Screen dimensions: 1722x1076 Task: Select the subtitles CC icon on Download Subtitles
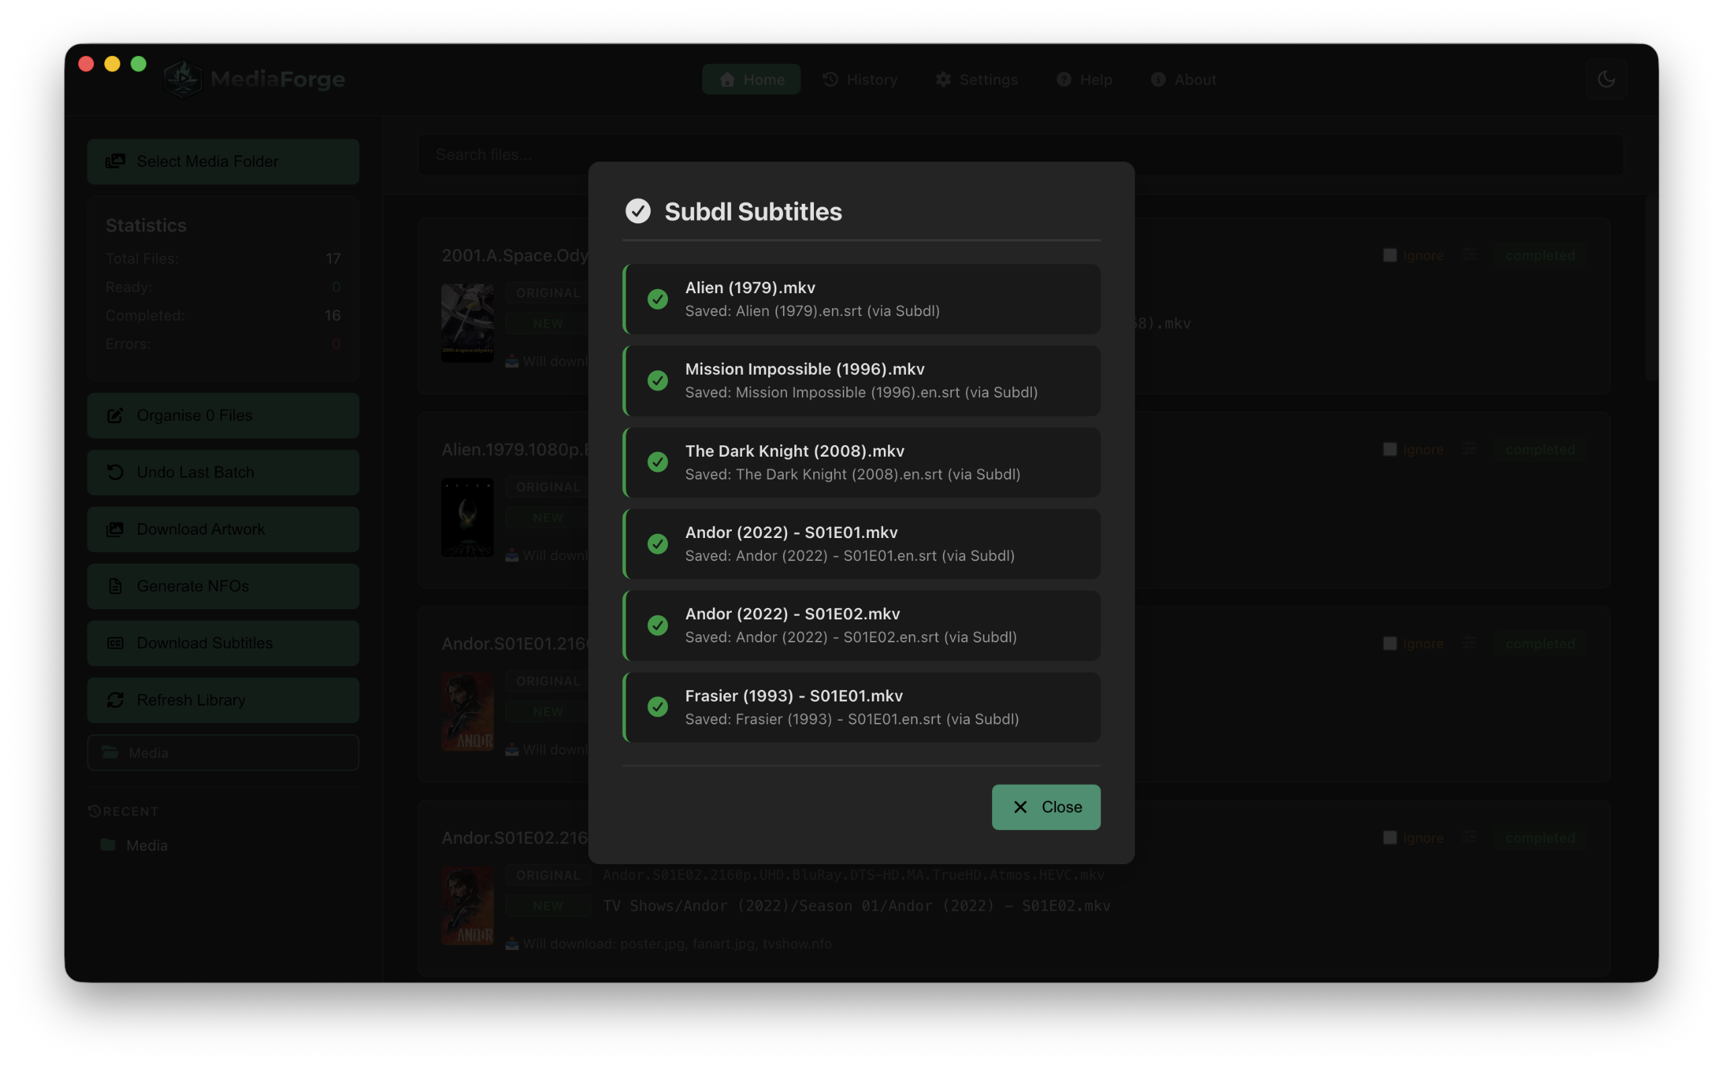[116, 643]
